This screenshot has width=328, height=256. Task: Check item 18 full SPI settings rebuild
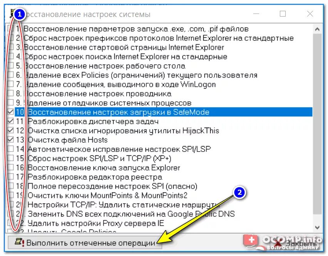[10, 186]
